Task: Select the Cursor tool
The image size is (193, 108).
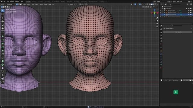Action: [3, 14]
